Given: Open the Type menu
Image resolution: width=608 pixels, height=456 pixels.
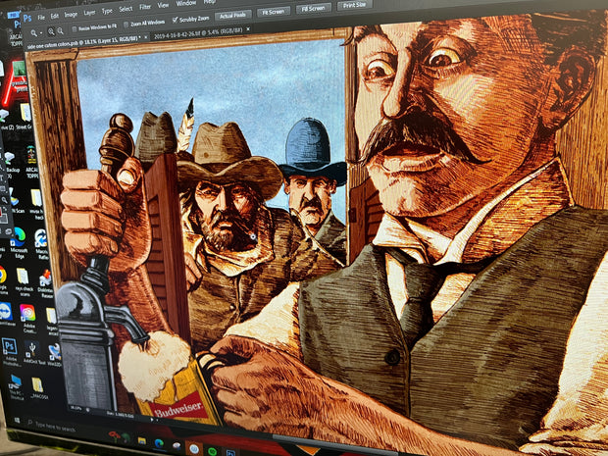Looking at the screenshot, I should [x=107, y=11].
